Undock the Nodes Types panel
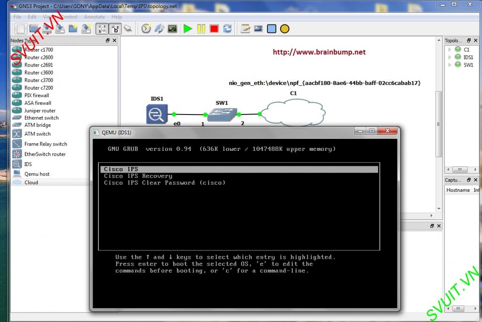 pos(108,41)
